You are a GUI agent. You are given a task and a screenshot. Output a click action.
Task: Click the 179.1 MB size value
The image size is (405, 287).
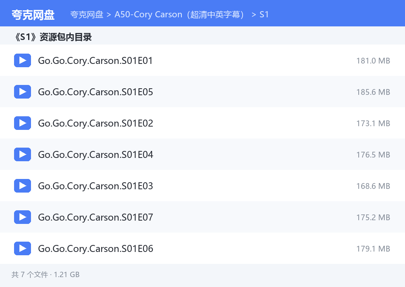click(x=373, y=249)
